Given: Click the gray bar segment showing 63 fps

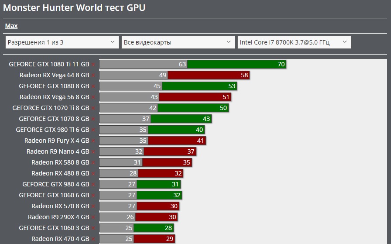Looking at the screenshot, I should pyautogui.click(x=144, y=64).
